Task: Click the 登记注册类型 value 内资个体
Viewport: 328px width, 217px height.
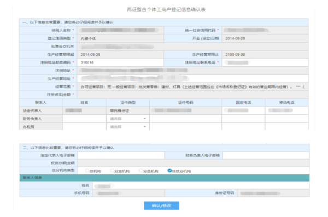Action: coord(88,38)
